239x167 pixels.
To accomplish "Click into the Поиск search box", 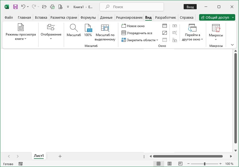I will click(x=132, y=7).
